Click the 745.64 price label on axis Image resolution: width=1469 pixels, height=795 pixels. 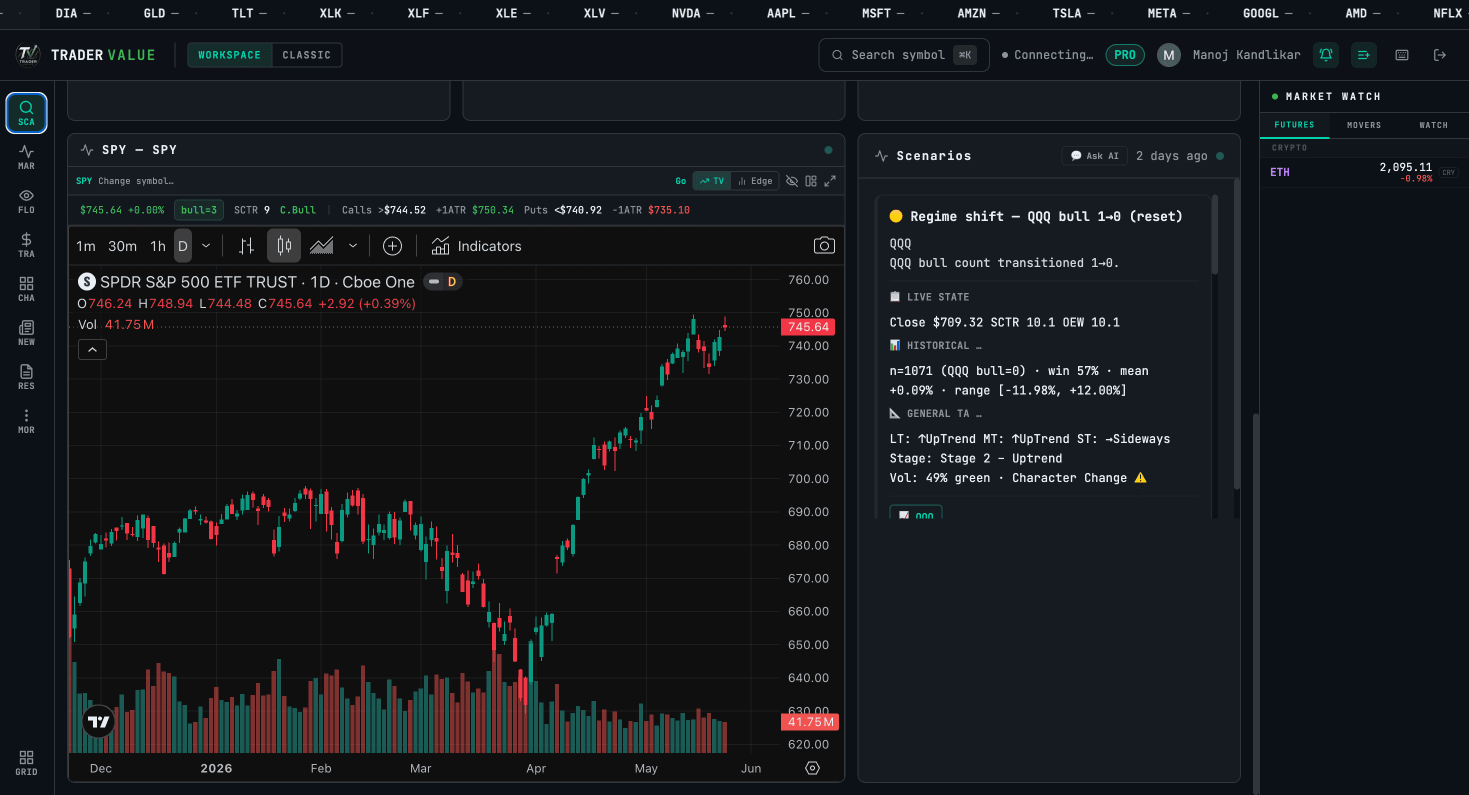tap(808, 327)
